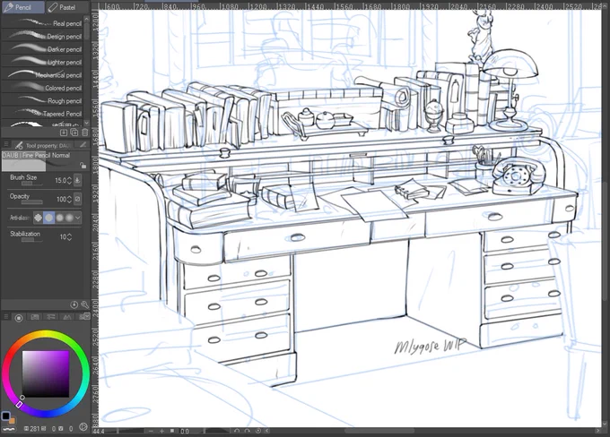Click the zoom out minus button
The image size is (610, 437).
point(151,431)
